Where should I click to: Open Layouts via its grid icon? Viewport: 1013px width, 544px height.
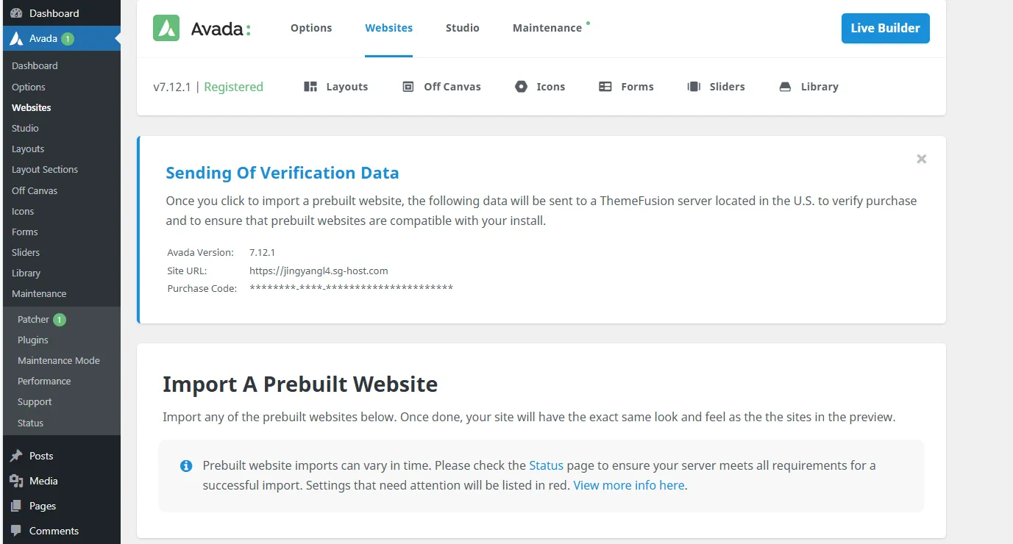[310, 87]
